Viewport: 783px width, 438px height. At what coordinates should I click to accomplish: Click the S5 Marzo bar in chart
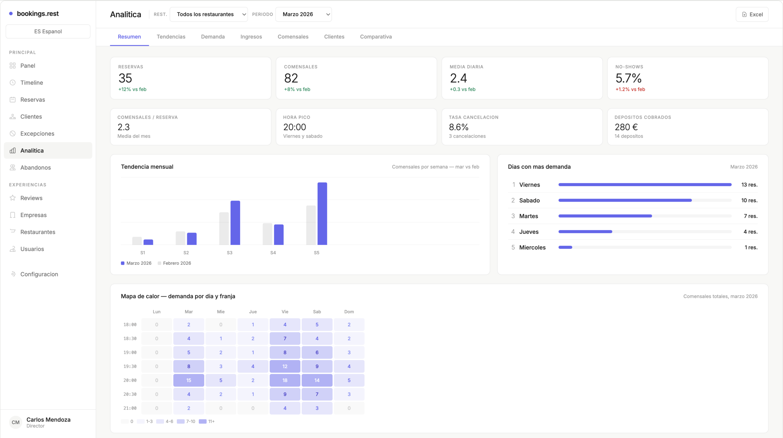click(322, 214)
